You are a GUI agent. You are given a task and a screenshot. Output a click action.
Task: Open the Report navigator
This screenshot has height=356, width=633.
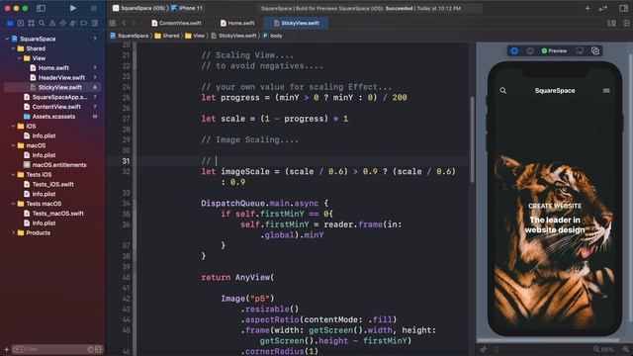point(95,23)
